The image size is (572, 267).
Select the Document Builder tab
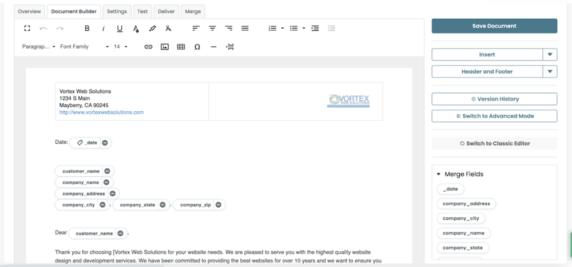[74, 11]
